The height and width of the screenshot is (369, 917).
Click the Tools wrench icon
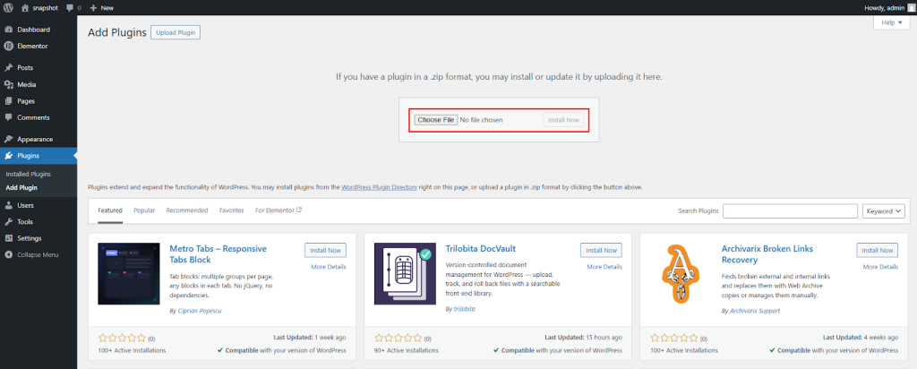(9, 221)
